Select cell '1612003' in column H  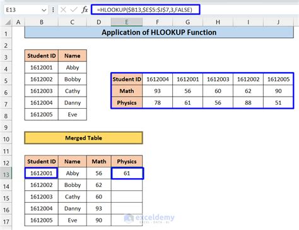tap(218, 79)
